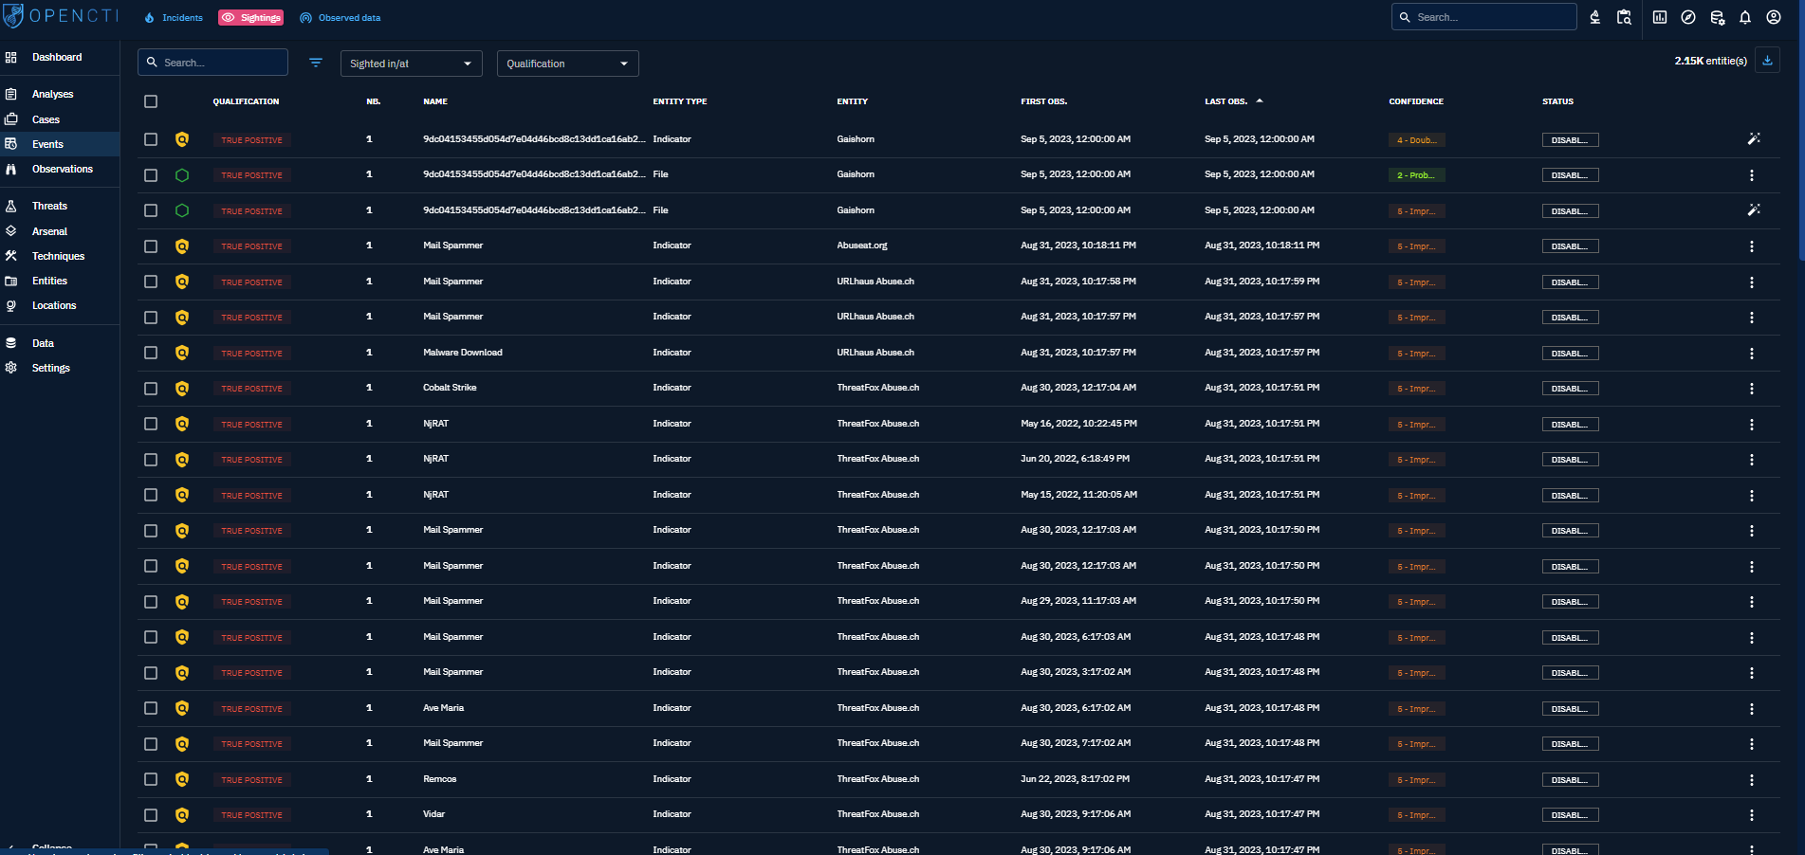This screenshot has height=855, width=1805.
Task: Open the filters icon beside list search
Action: (x=316, y=63)
